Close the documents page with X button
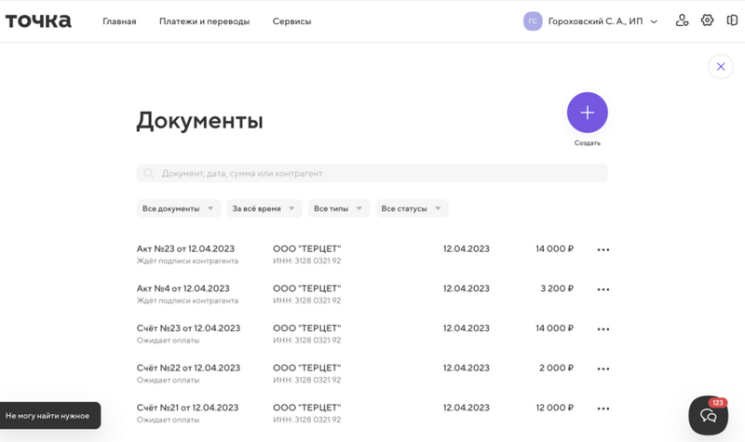 click(721, 67)
